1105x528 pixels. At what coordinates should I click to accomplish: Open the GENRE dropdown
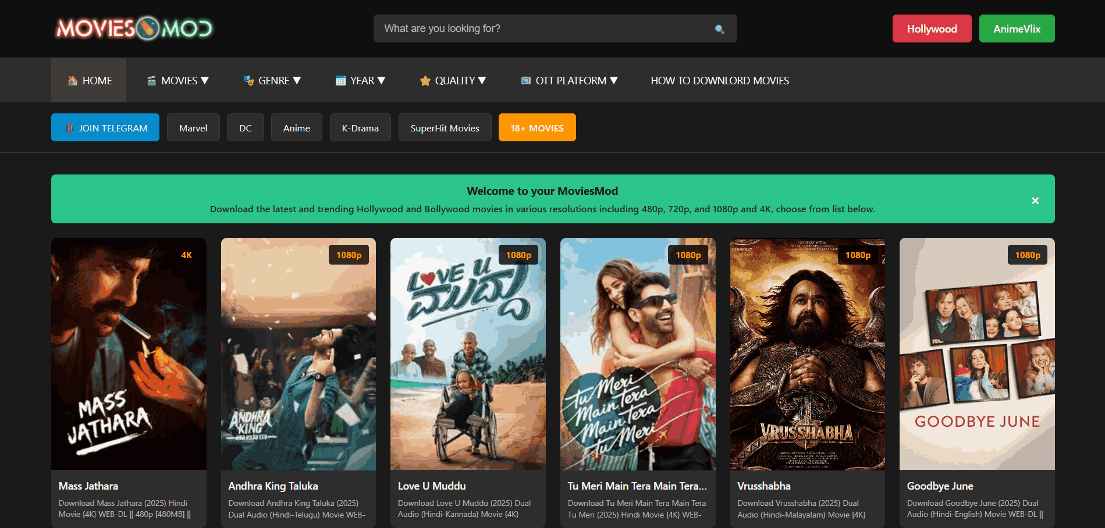(x=272, y=81)
